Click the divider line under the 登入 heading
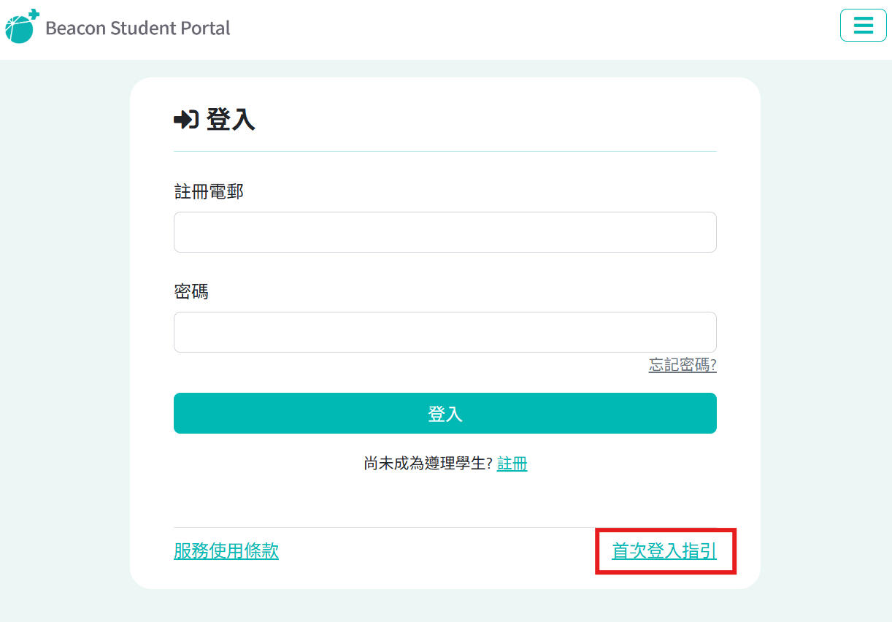Screen dimensions: 892x622 pos(445,152)
